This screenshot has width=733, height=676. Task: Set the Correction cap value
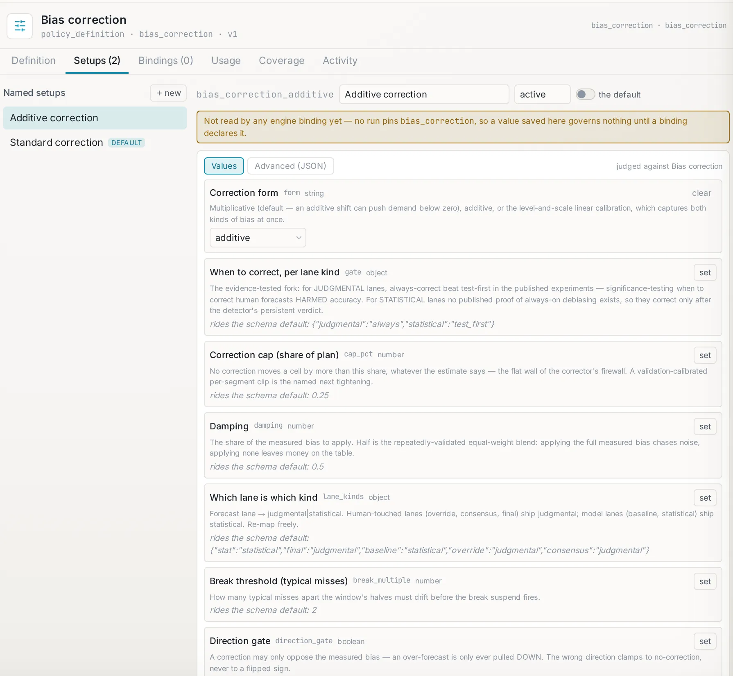pyautogui.click(x=705, y=355)
